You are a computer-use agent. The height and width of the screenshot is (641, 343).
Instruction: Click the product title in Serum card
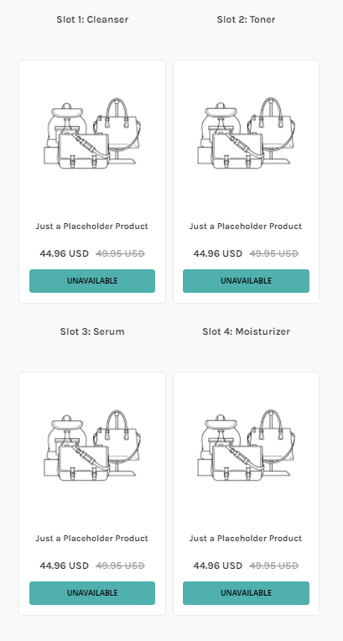click(92, 538)
